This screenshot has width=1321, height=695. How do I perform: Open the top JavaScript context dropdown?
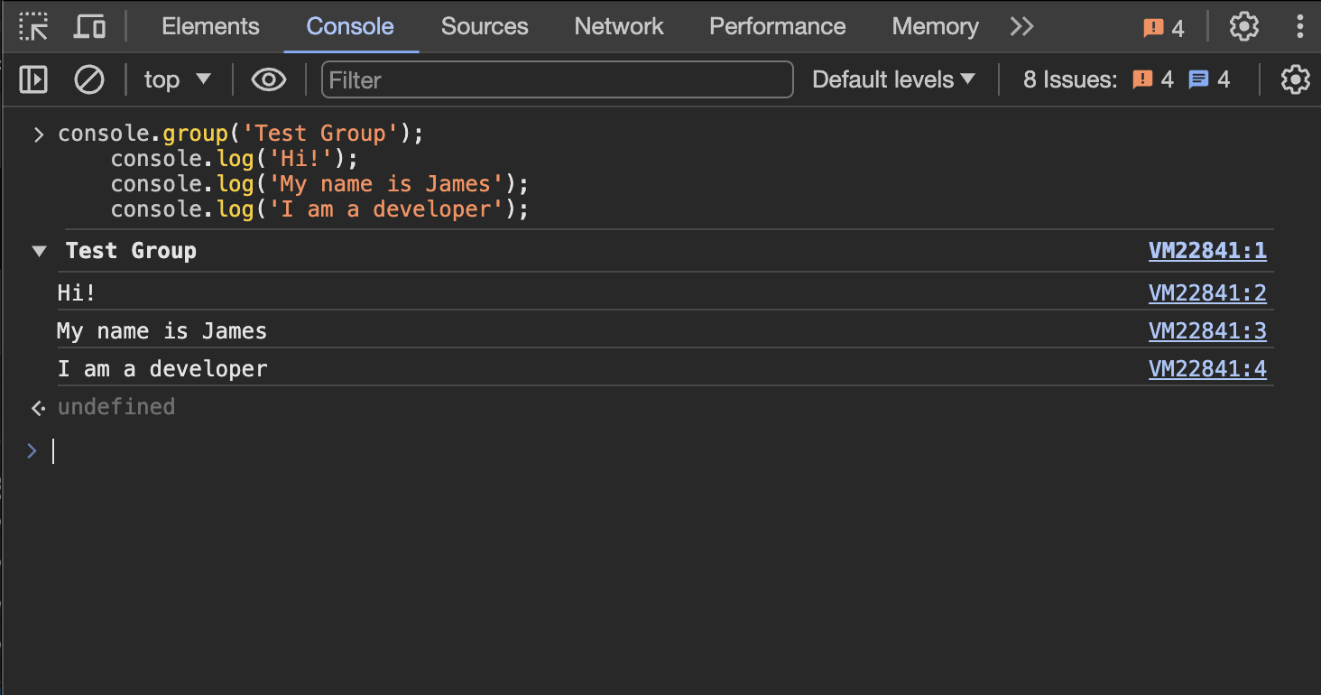[x=177, y=79]
